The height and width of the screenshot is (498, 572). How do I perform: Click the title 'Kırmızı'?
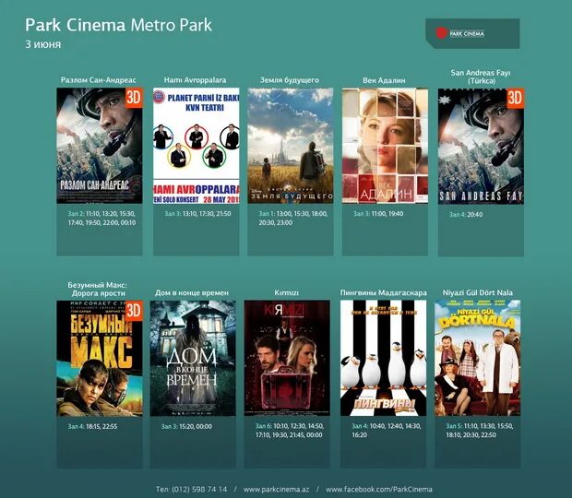(x=286, y=292)
